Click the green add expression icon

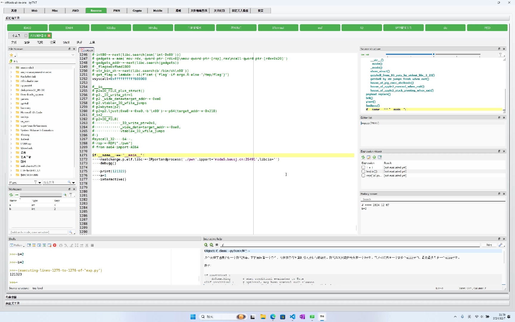pyautogui.click(x=374, y=157)
